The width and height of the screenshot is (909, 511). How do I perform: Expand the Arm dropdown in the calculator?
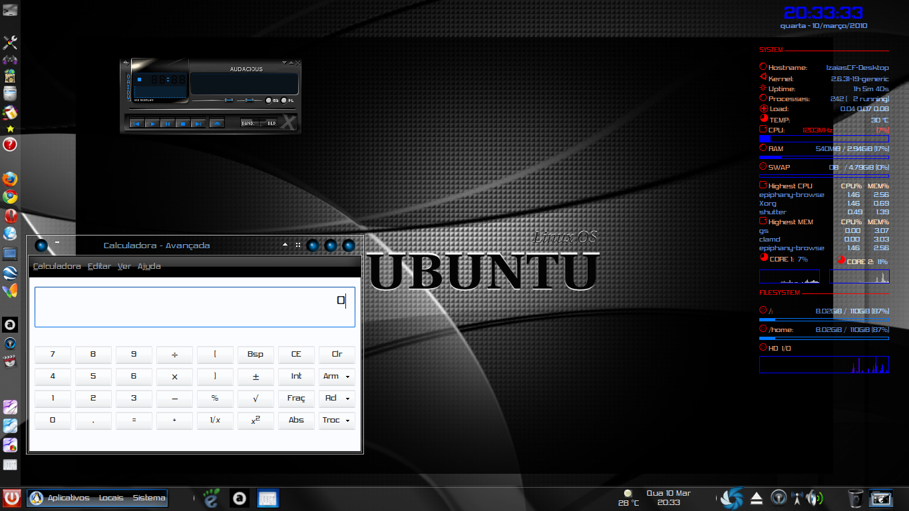pyautogui.click(x=337, y=377)
